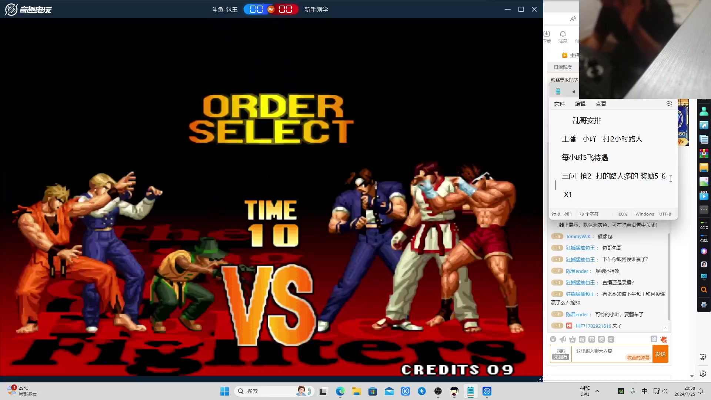
Task: Open the WinRAR archive icon in side dock
Action: pyautogui.click(x=704, y=153)
